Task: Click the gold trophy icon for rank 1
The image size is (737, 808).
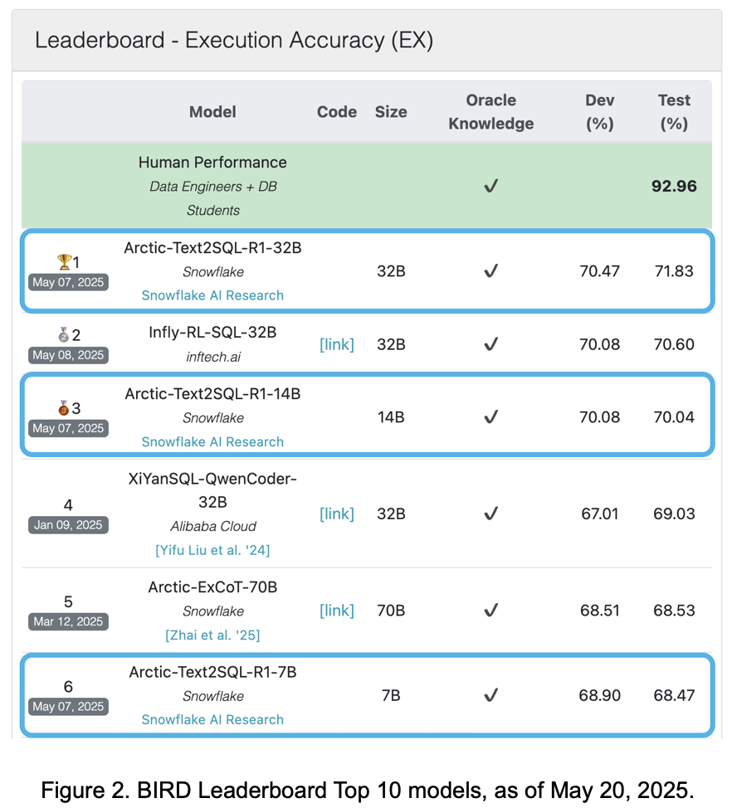Action: (x=64, y=262)
